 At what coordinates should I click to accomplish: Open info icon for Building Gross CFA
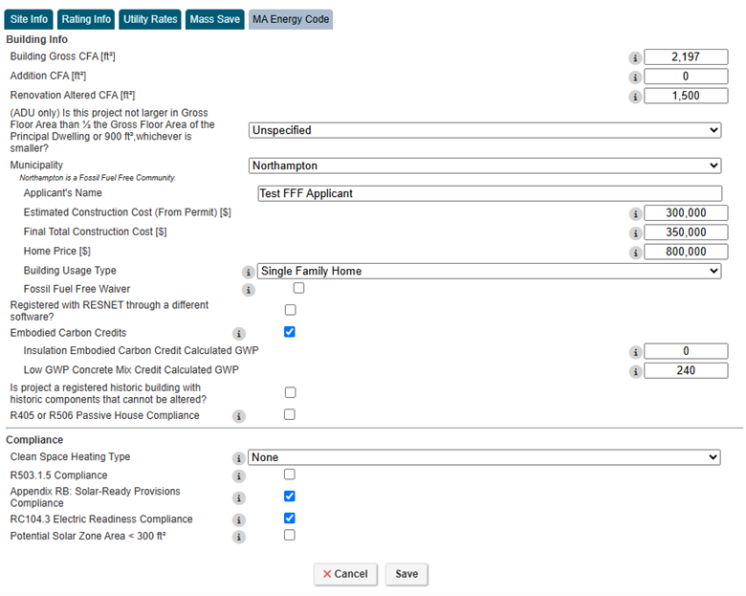(635, 58)
